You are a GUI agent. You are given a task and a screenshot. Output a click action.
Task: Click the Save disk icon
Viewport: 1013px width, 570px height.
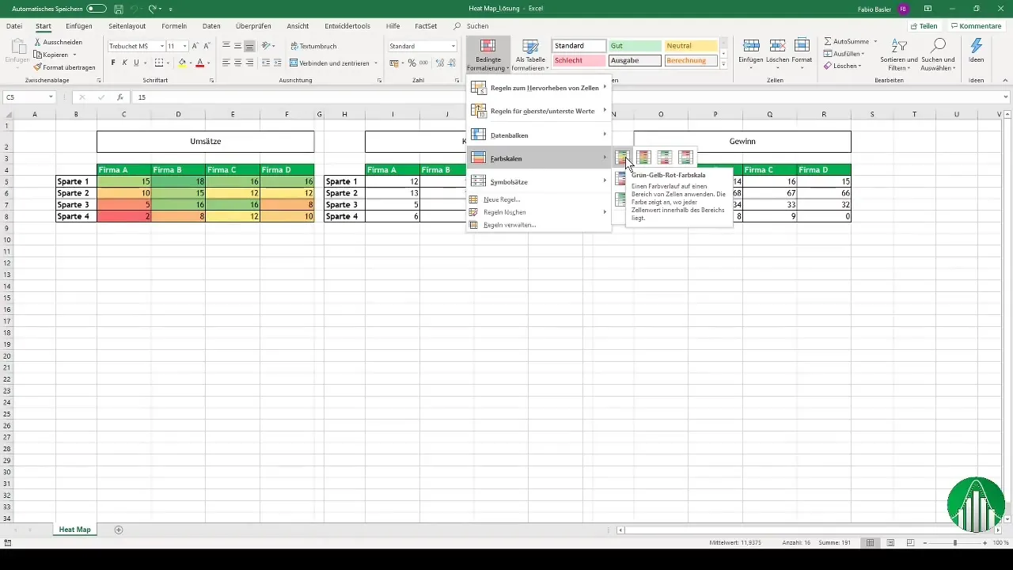[118, 8]
